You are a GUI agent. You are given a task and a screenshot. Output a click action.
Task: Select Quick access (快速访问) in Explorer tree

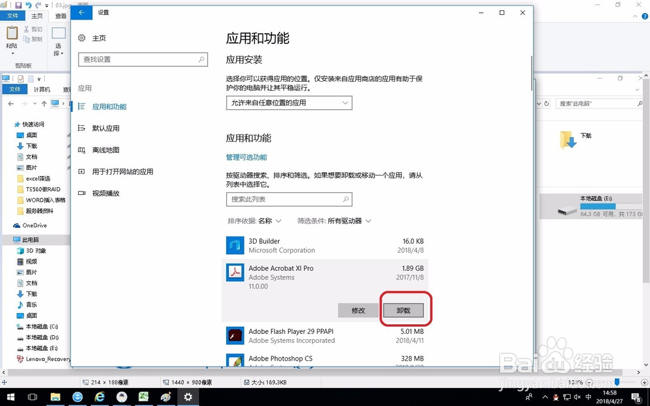[33, 124]
